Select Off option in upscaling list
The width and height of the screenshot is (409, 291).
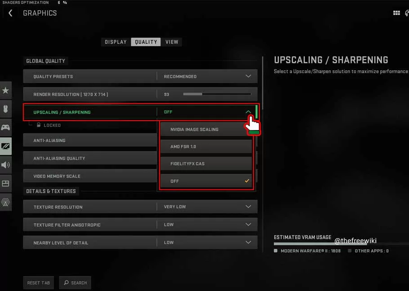point(206,181)
